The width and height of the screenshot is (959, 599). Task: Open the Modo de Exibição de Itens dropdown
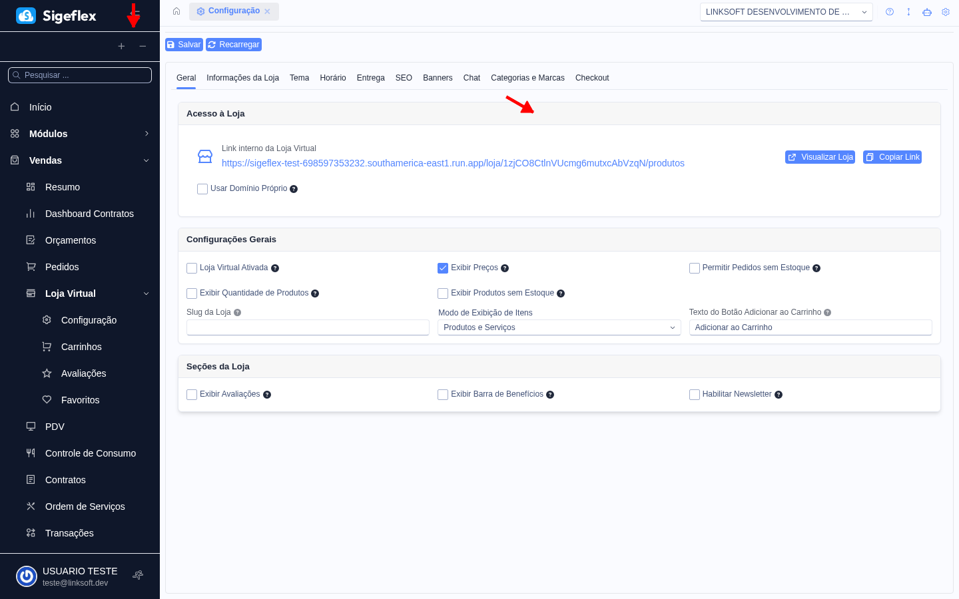558,327
